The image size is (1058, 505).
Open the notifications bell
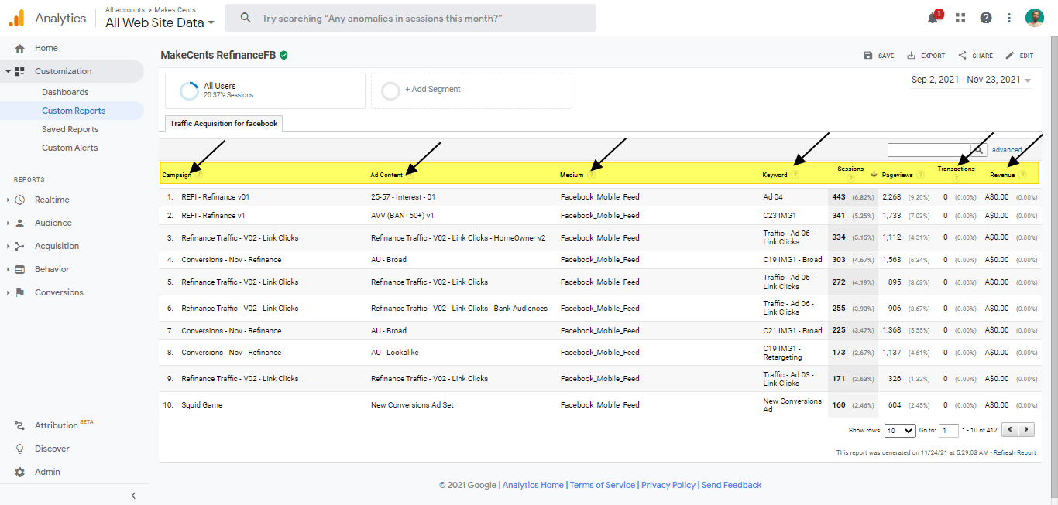(x=933, y=18)
